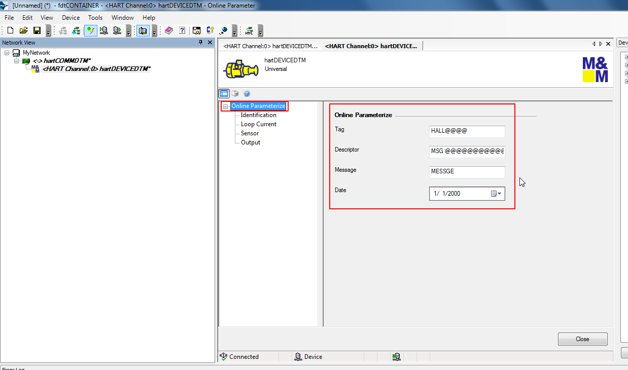Click the store-to-device computer icon
Screen dimensions: 628x370
117,30
